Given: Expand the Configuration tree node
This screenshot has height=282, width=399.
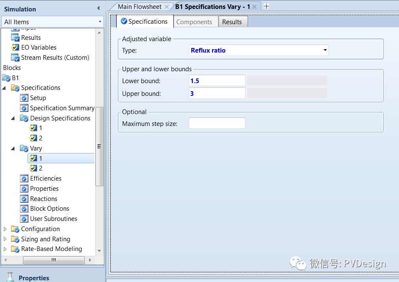Looking at the screenshot, I should (5, 229).
